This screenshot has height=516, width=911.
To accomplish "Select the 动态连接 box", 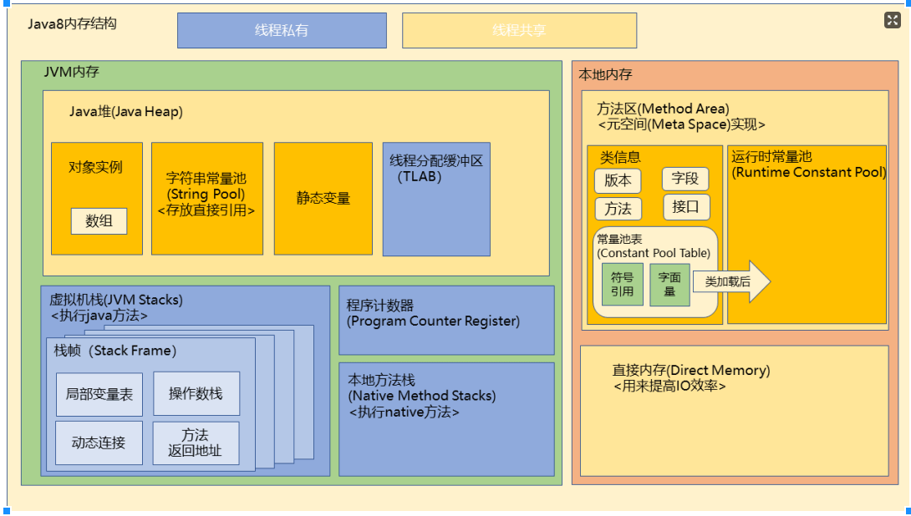I will pos(99,443).
